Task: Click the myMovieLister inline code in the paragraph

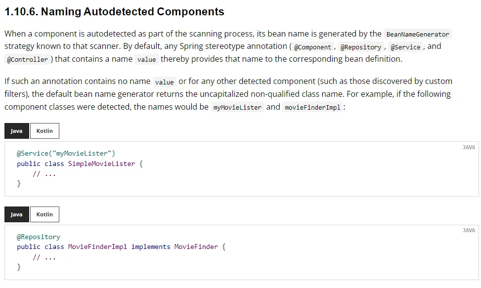Action: 237,108
